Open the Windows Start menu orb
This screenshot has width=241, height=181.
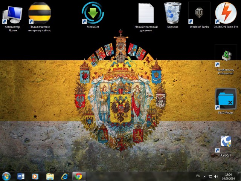click(x=6, y=176)
